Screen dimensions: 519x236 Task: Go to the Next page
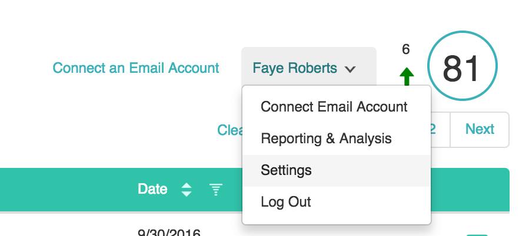pyautogui.click(x=480, y=129)
